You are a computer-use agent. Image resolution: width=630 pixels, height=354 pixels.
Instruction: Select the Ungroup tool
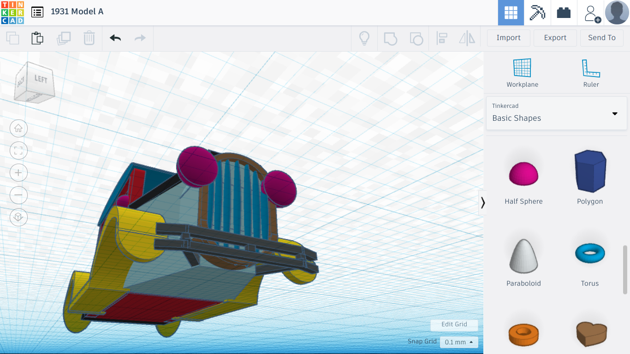[416, 38]
